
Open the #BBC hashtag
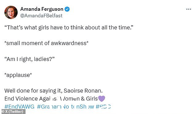[103, 107]
